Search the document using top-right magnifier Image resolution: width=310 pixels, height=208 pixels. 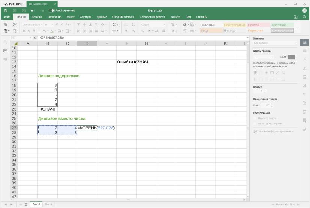coord(304,17)
